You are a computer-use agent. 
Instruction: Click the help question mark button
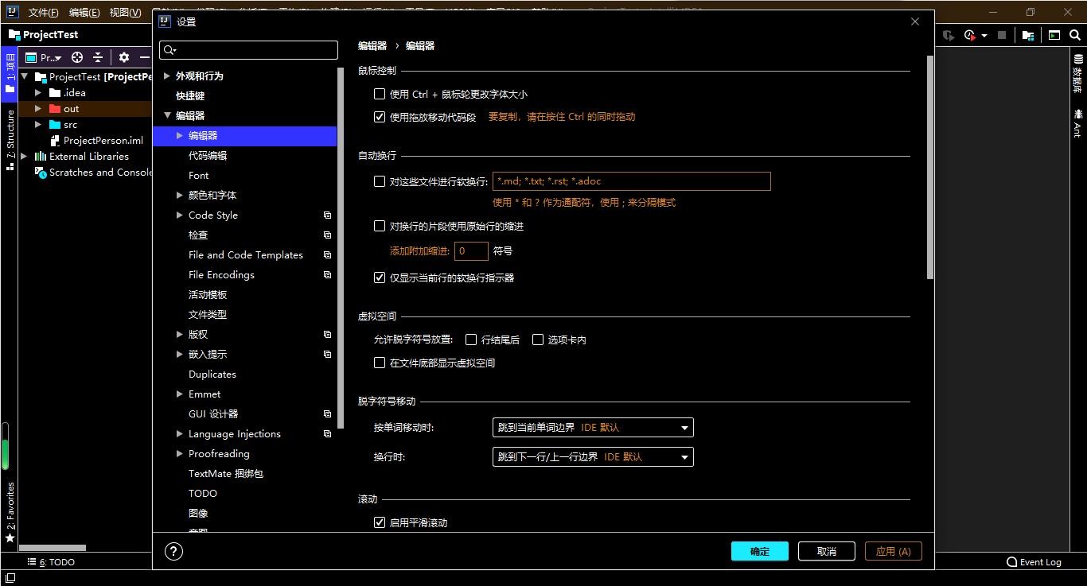pos(173,551)
